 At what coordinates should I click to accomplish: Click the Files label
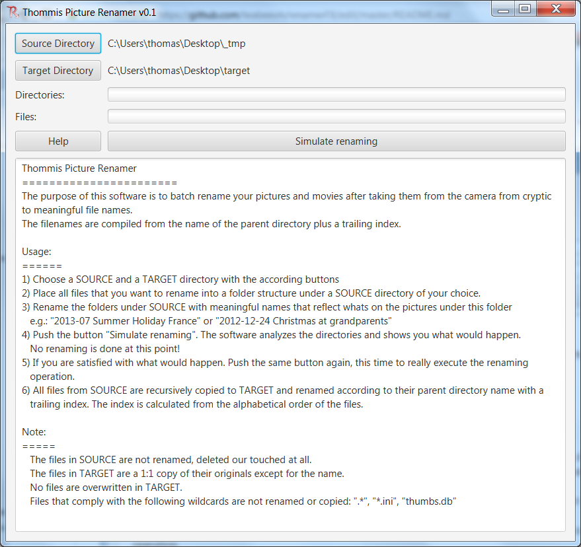(x=29, y=116)
